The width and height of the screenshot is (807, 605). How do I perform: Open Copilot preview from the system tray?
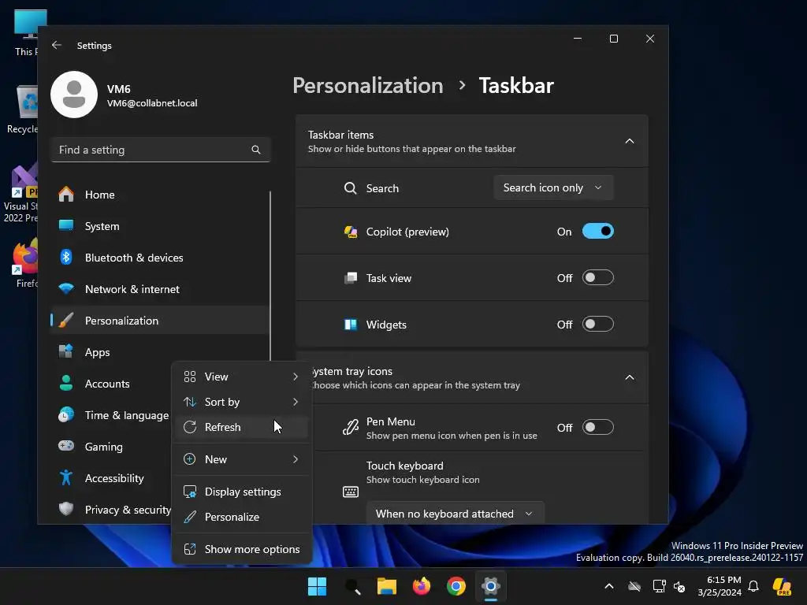pyautogui.click(x=783, y=586)
